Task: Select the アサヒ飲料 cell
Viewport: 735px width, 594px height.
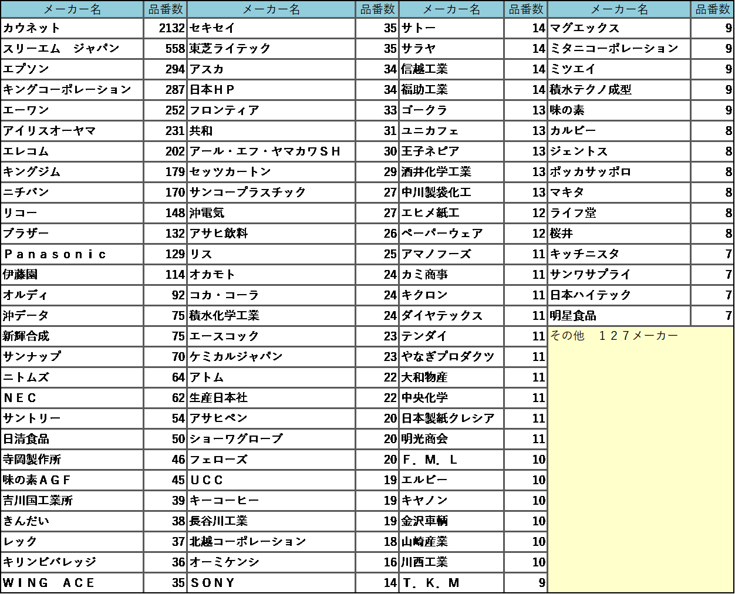Action: coord(271,234)
